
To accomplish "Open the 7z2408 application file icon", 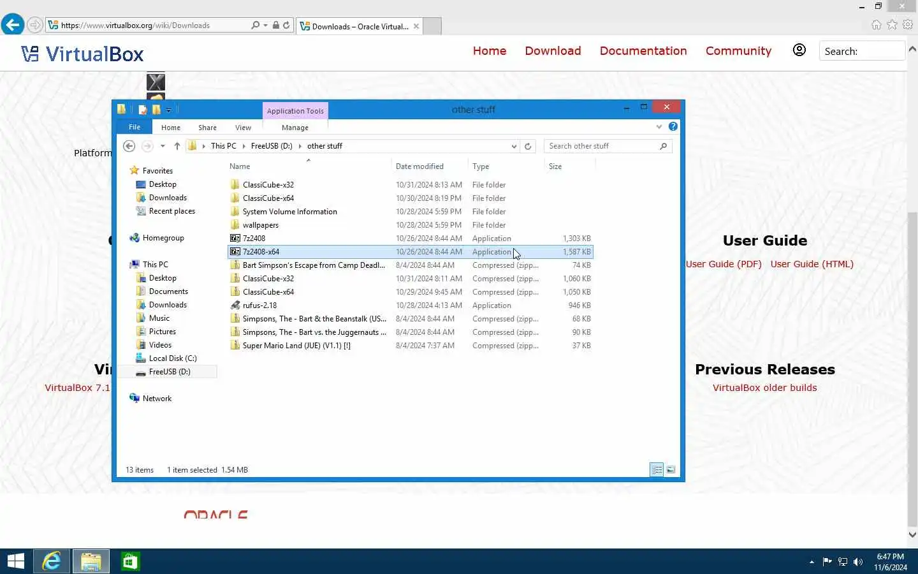I will pyautogui.click(x=235, y=239).
